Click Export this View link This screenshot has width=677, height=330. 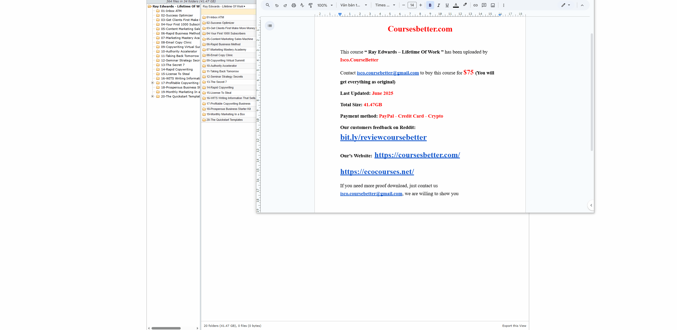coord(514,326)
